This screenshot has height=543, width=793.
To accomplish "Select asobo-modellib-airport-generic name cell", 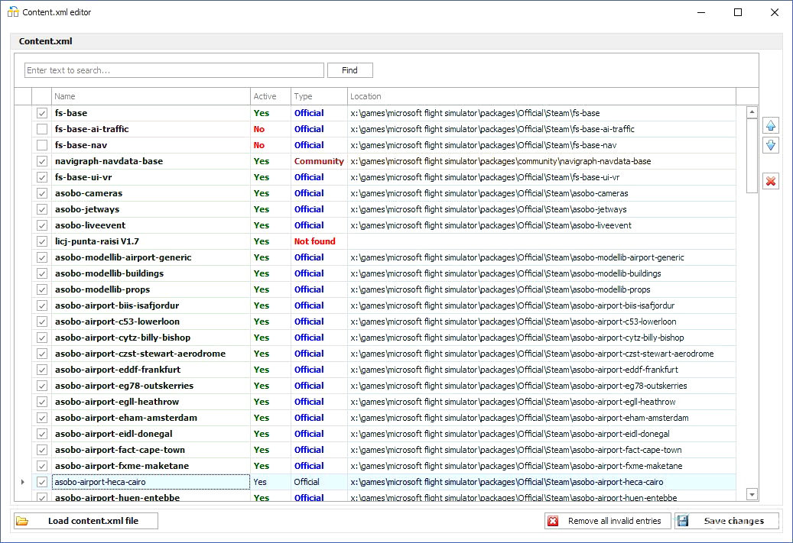I will [151, 257].
